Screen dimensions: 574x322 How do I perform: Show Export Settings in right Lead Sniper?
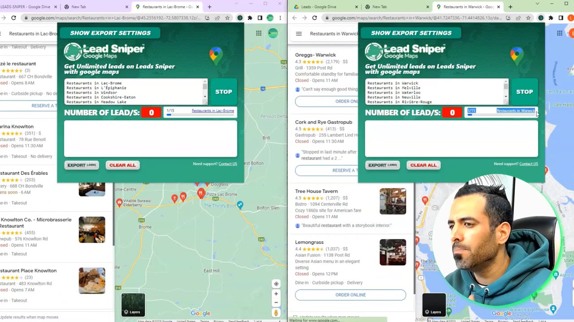411,33
